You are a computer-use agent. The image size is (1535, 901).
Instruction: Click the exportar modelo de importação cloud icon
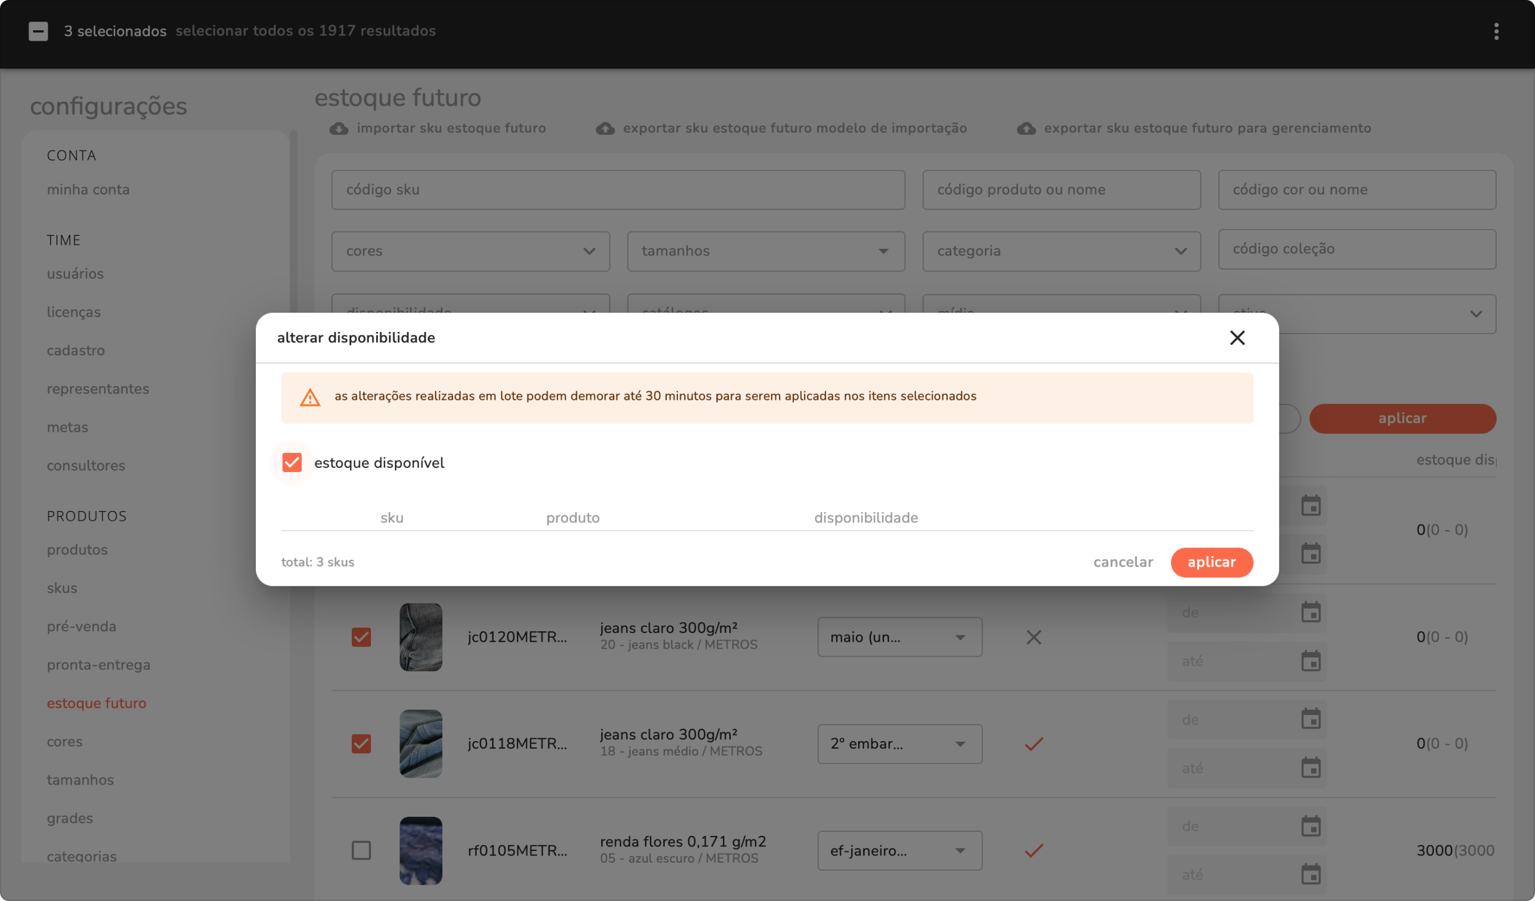click(x=605, y=128)
